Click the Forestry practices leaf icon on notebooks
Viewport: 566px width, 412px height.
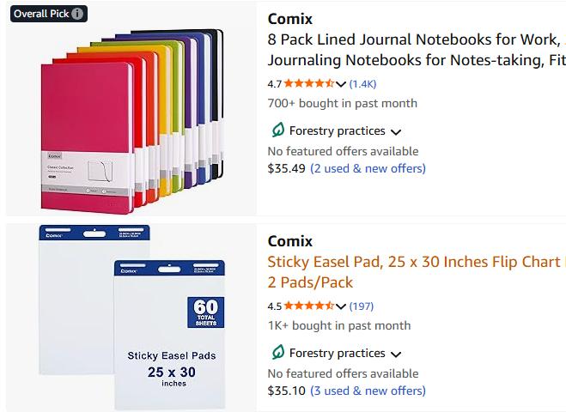277,130
